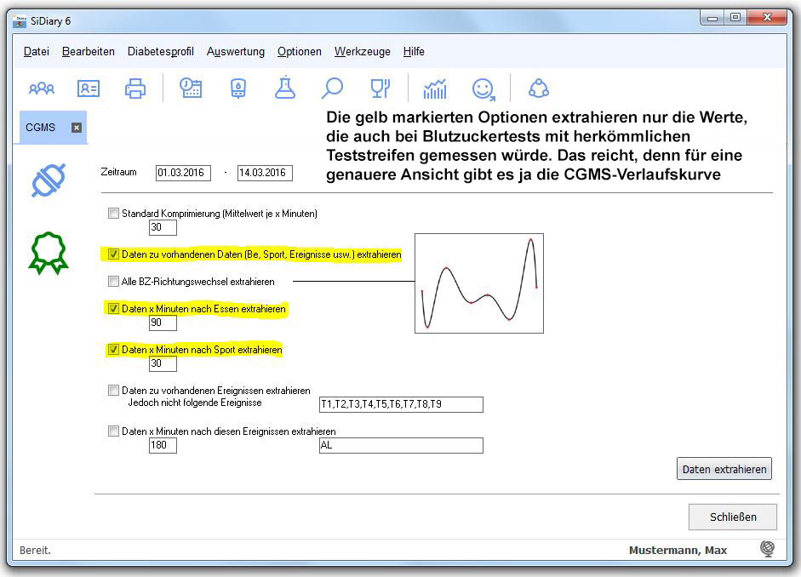
Task: Click the magnifying glass search icon
Action: 332,88
